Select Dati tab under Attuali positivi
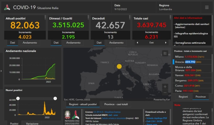Image resolution: width=214 pixels, height=125 pixels. [x=13, y=43]
